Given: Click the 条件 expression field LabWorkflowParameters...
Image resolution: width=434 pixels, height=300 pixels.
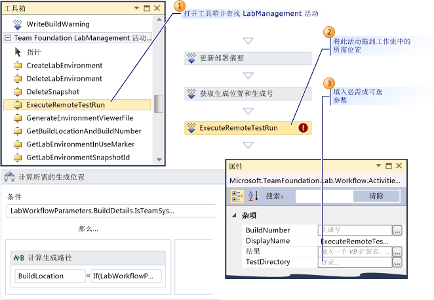Looking at the screenshot, I should pos(111,211).
